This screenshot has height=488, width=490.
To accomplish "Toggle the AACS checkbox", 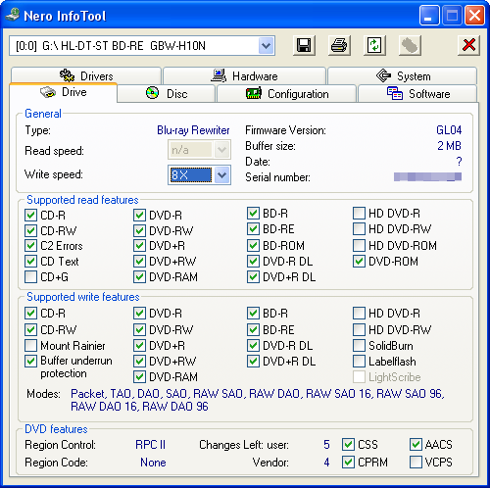I will click(416, 445).
